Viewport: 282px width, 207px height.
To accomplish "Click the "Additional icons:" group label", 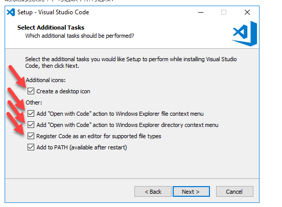I will click(45, 80).
